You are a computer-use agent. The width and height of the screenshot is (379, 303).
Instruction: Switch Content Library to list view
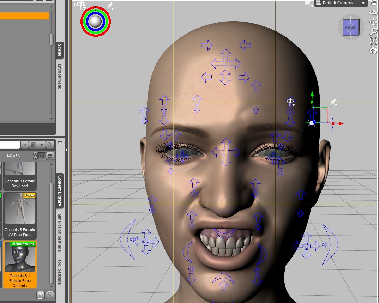50,156
